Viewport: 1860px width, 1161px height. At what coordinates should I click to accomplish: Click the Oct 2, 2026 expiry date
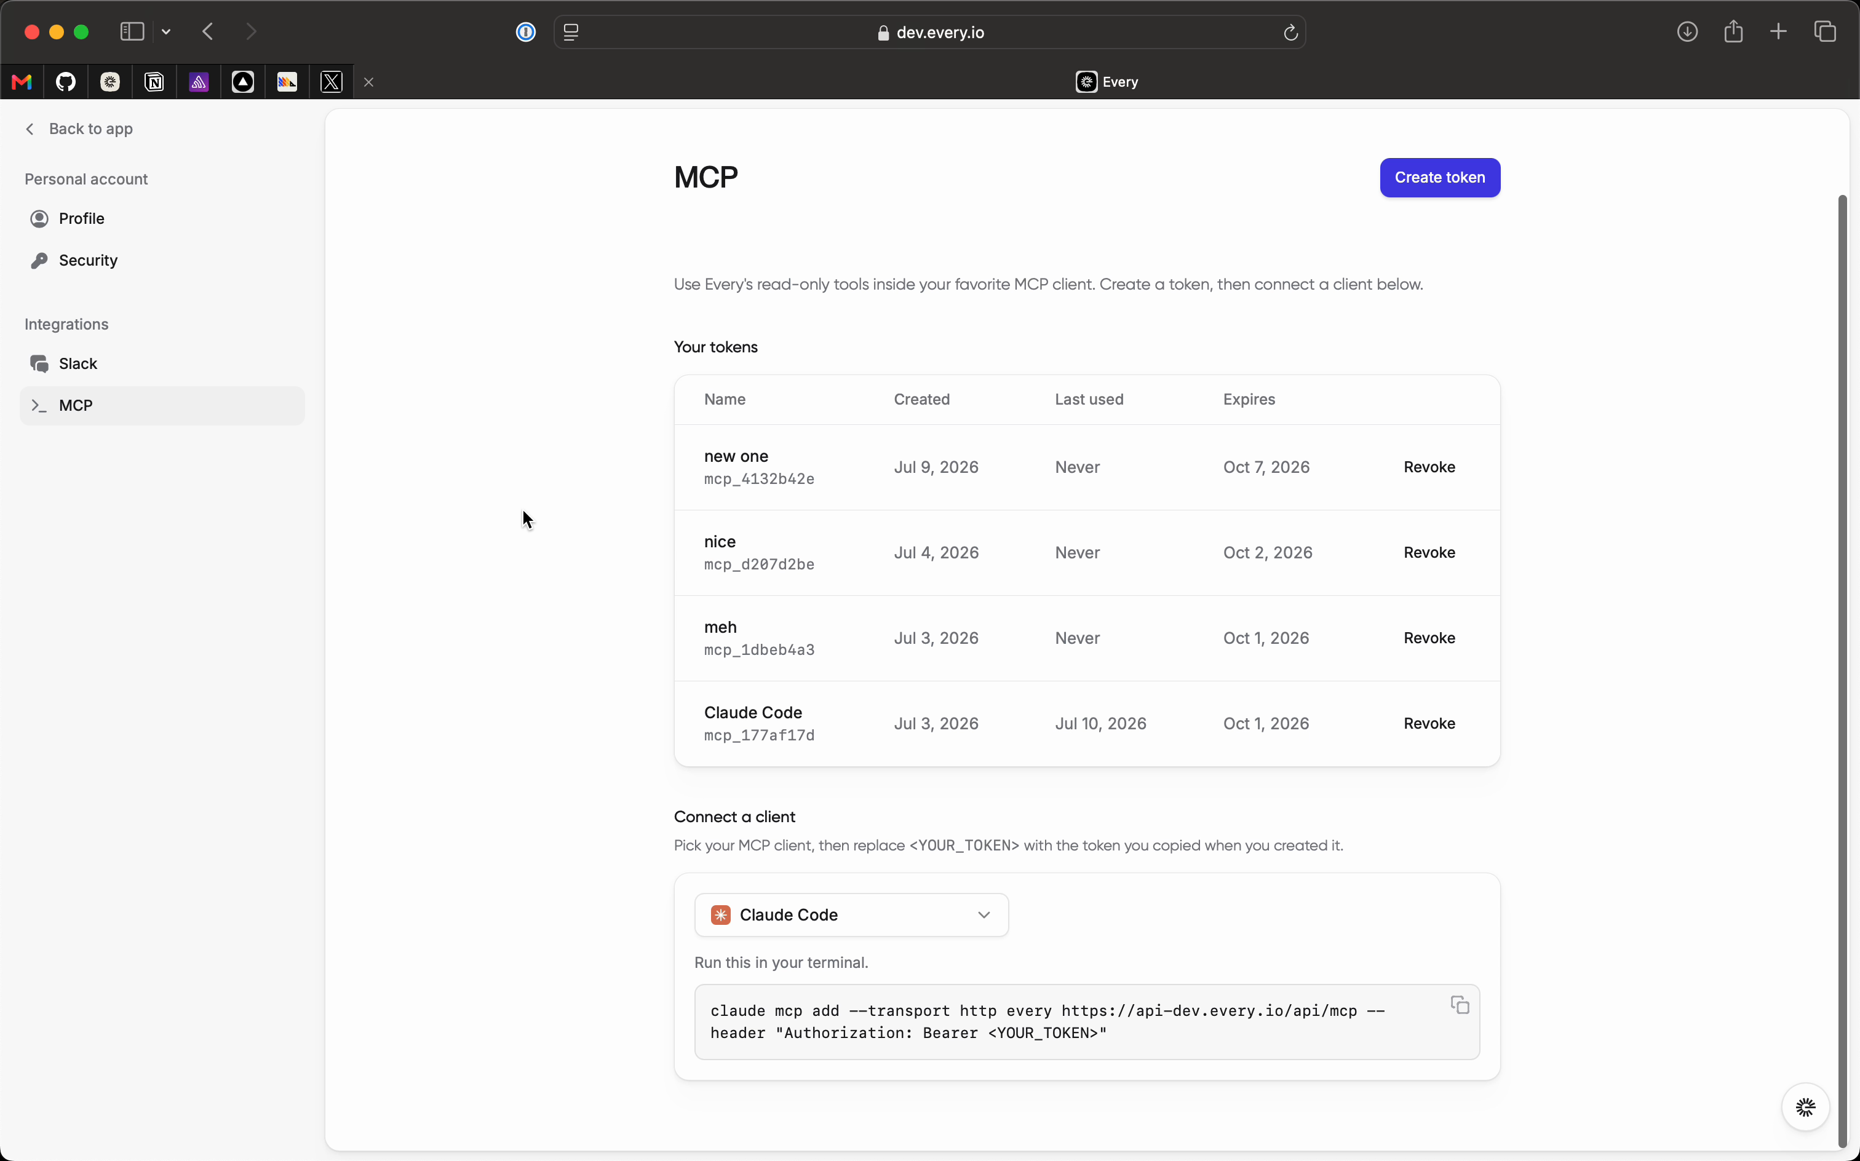click(x=1267, y=552)
